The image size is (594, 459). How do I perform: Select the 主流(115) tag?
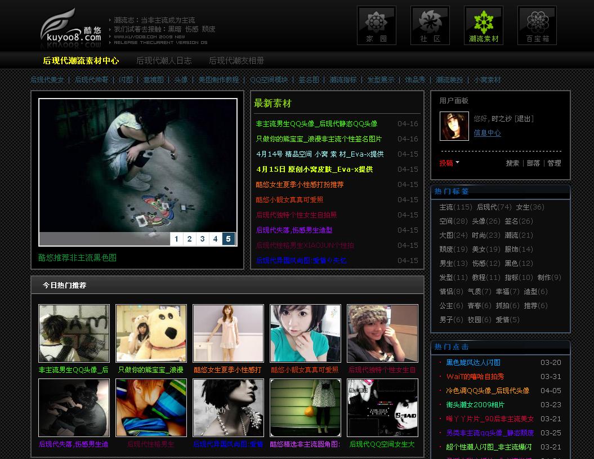point(455,207)
